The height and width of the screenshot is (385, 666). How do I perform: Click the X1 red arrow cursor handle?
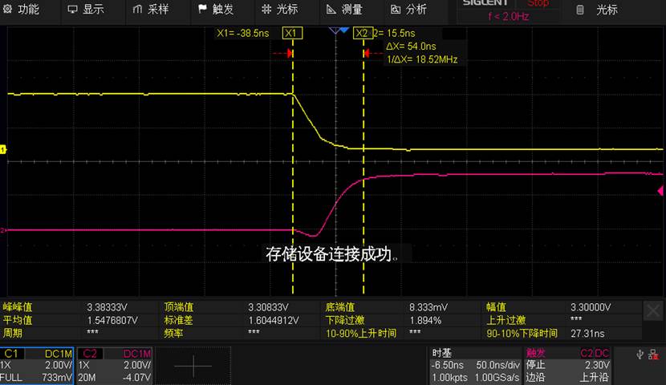(x=290, y=53)
